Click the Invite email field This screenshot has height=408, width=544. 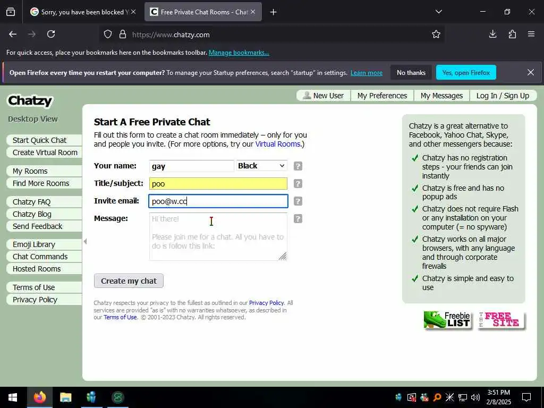[218, 201]
